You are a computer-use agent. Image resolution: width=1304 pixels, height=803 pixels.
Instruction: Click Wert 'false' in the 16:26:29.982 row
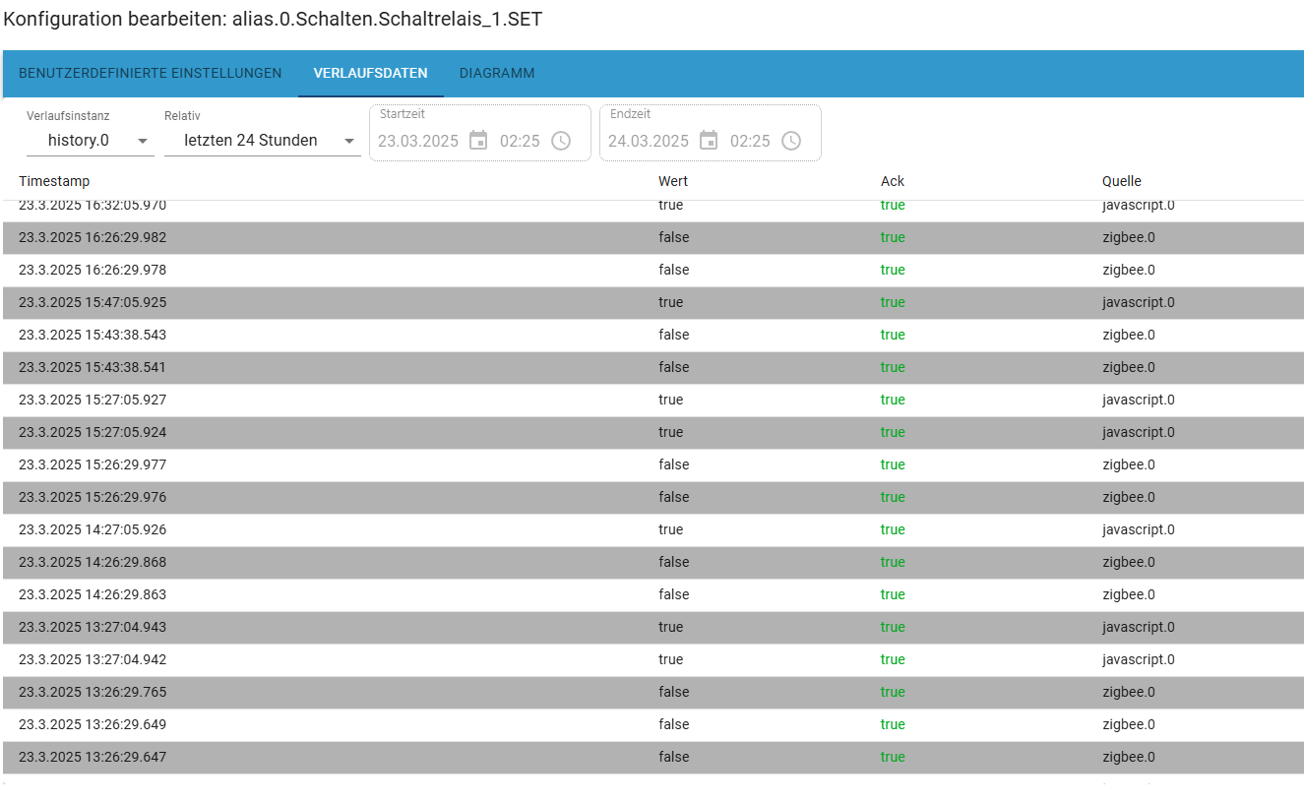tap(674, 237)
